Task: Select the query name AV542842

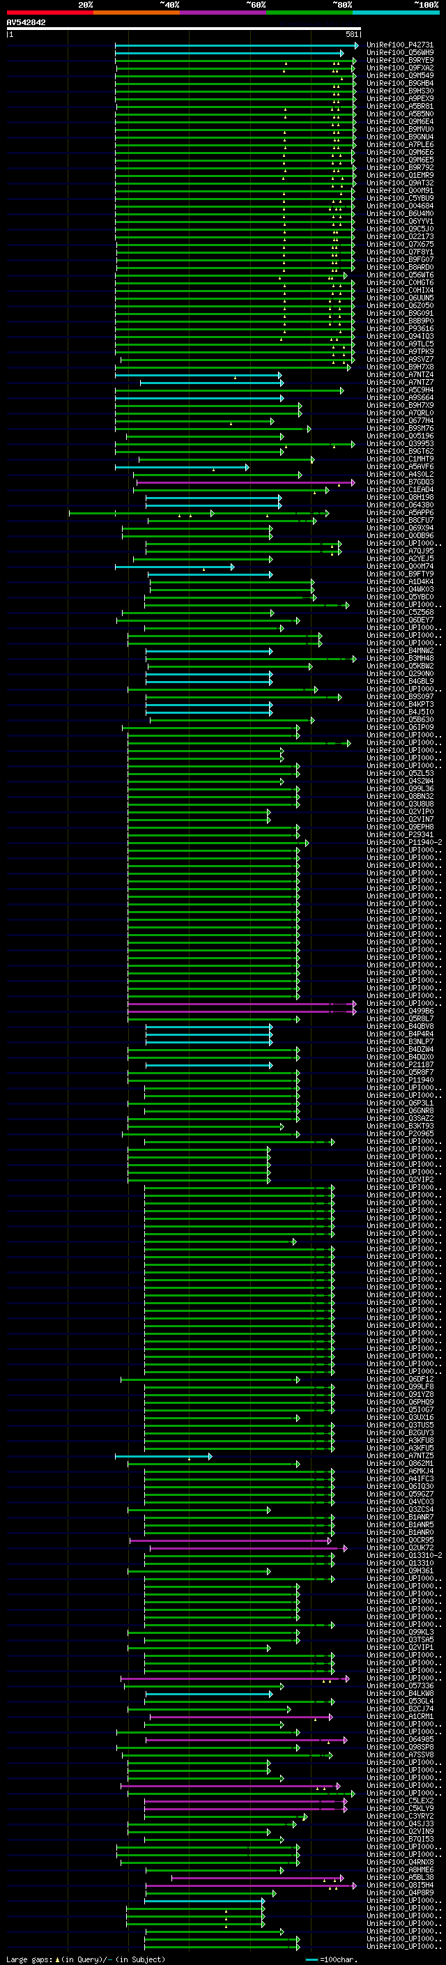Action: (26, 23)
